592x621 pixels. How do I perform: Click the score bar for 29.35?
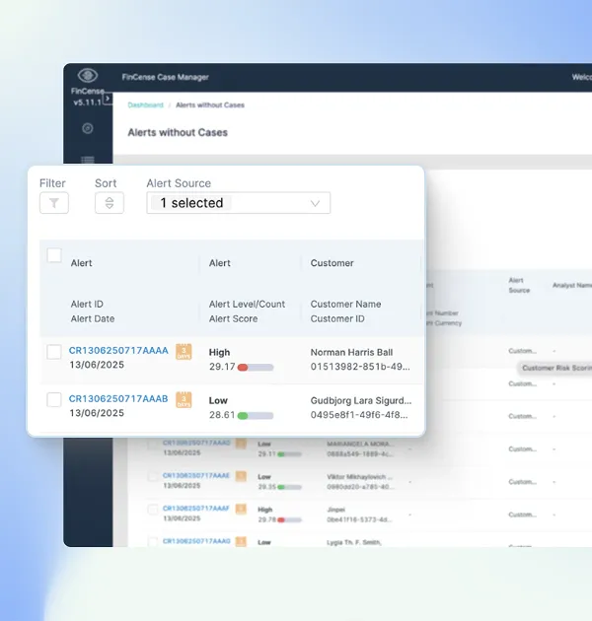(289, 487)
